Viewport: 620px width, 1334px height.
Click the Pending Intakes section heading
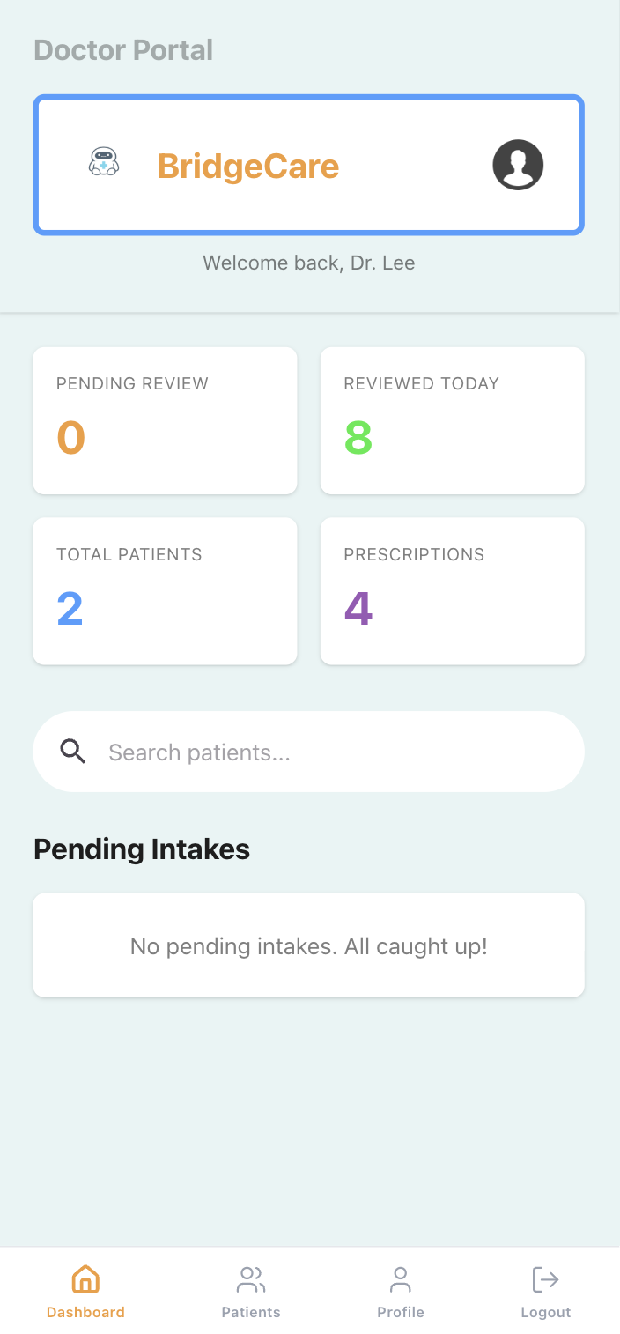point(142,849)
